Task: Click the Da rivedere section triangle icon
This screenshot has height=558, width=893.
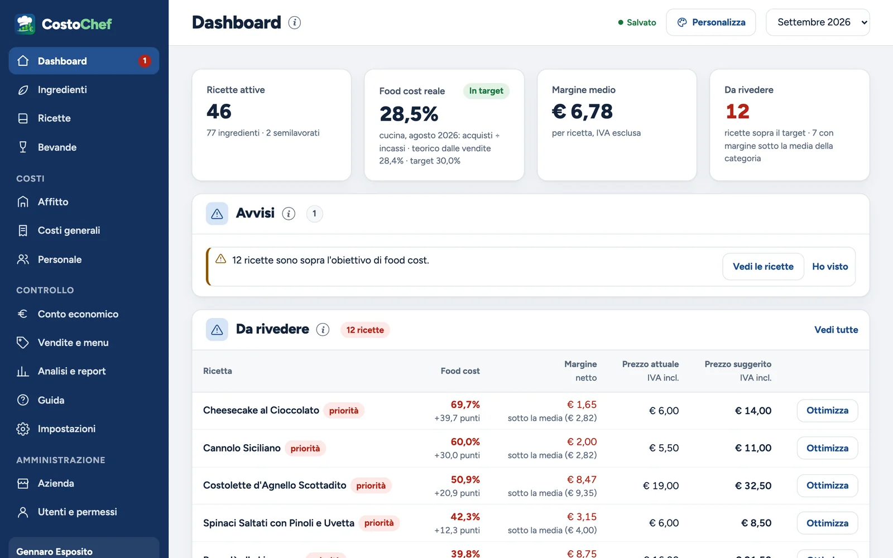Action: point(217,330)
